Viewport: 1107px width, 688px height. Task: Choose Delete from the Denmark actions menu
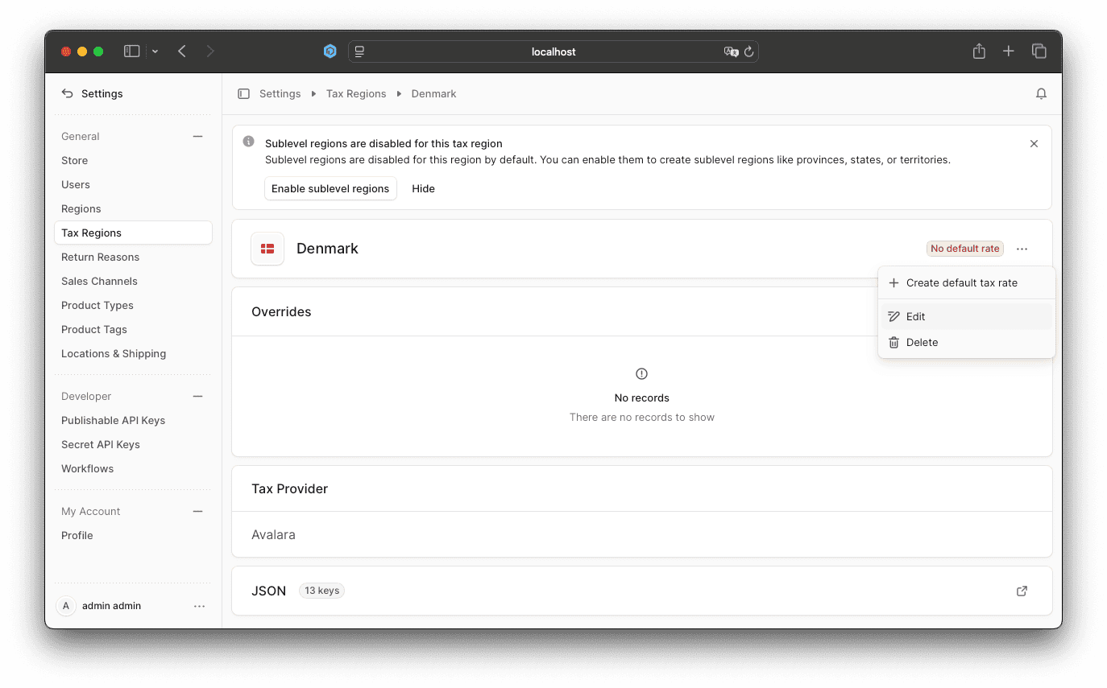[922, 343]
